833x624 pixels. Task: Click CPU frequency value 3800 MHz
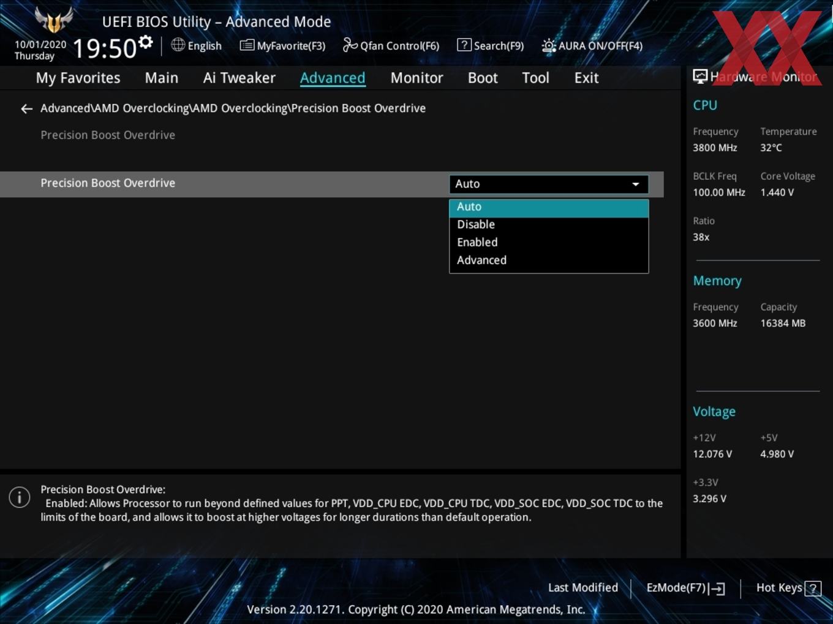715,147
